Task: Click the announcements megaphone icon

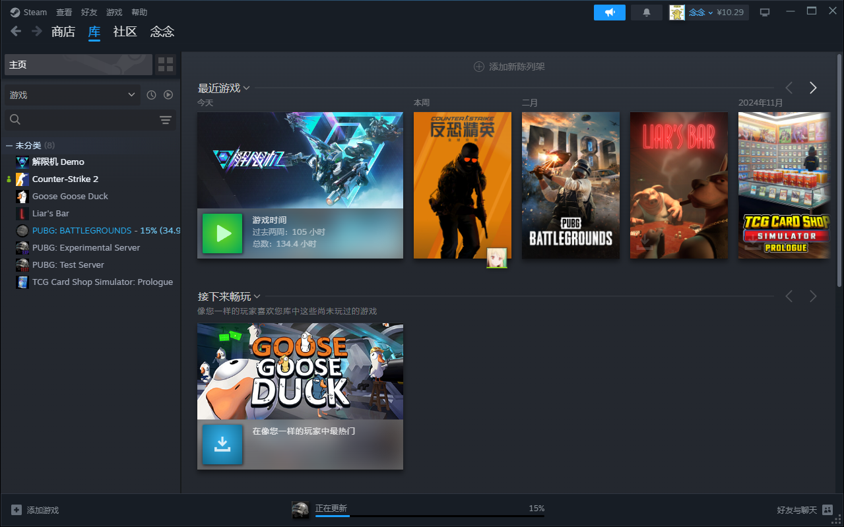Action: [609, 13]
